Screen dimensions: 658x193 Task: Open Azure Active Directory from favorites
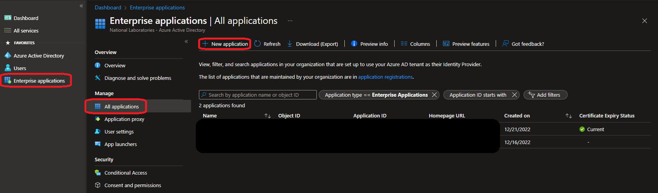point(39,56)
